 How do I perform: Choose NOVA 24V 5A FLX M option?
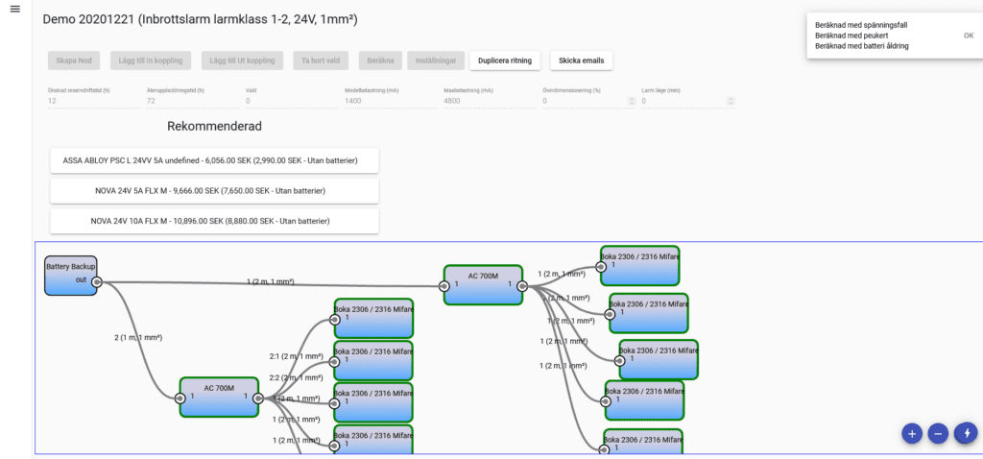214,191
